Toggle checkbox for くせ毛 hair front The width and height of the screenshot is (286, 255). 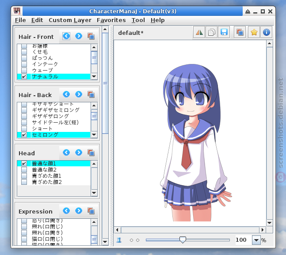[x=24, y=52]
